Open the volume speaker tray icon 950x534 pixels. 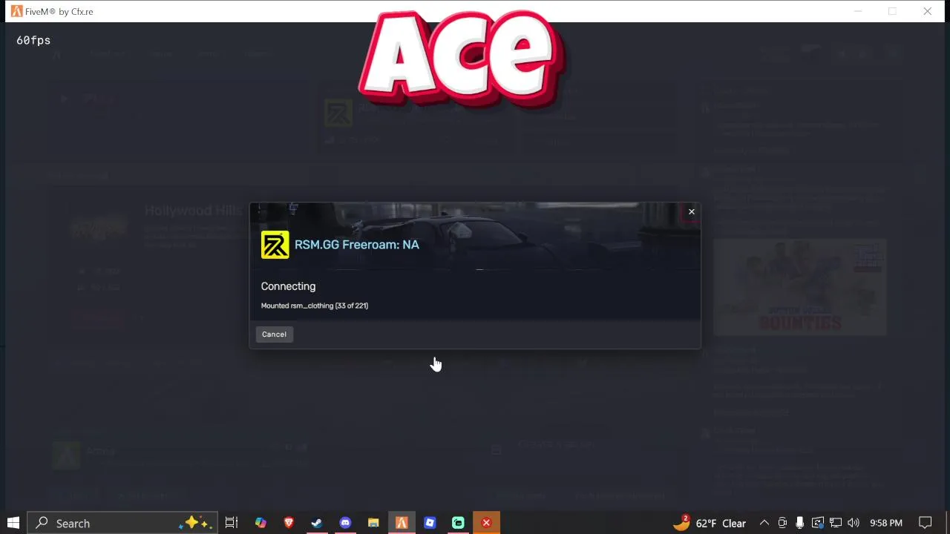coord(854,523)
